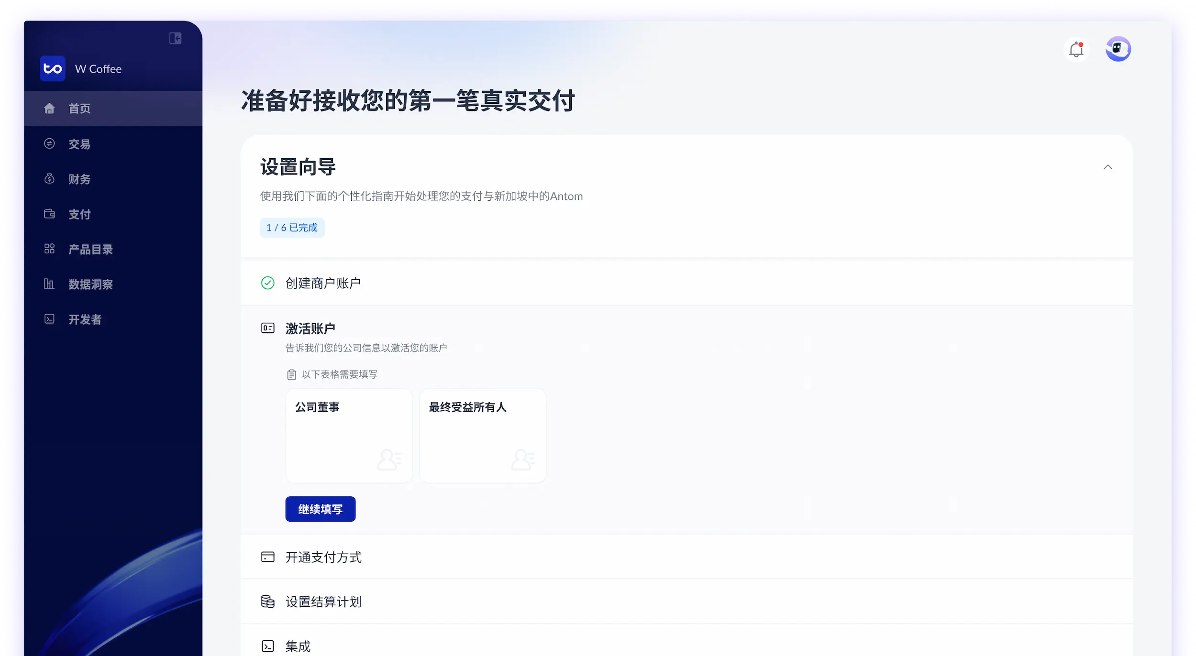
Task: Open the 开发者 menu item
Action: point(113,319)
